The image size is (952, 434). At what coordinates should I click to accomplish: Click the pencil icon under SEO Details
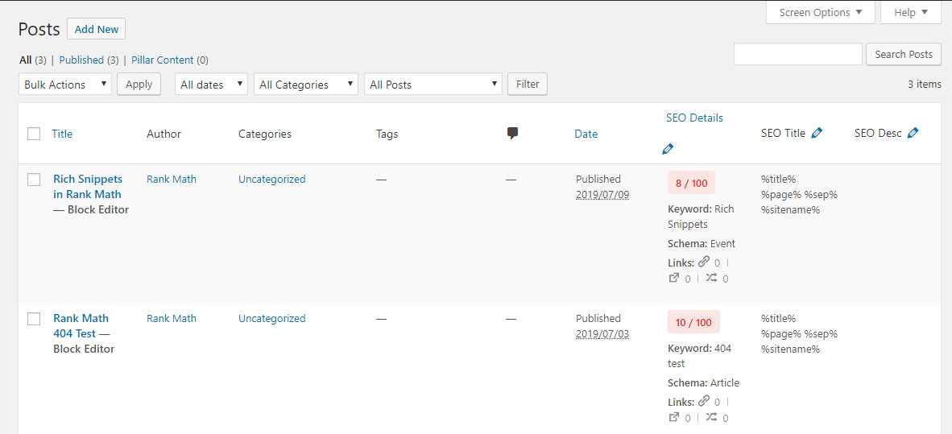click(668, 149)
